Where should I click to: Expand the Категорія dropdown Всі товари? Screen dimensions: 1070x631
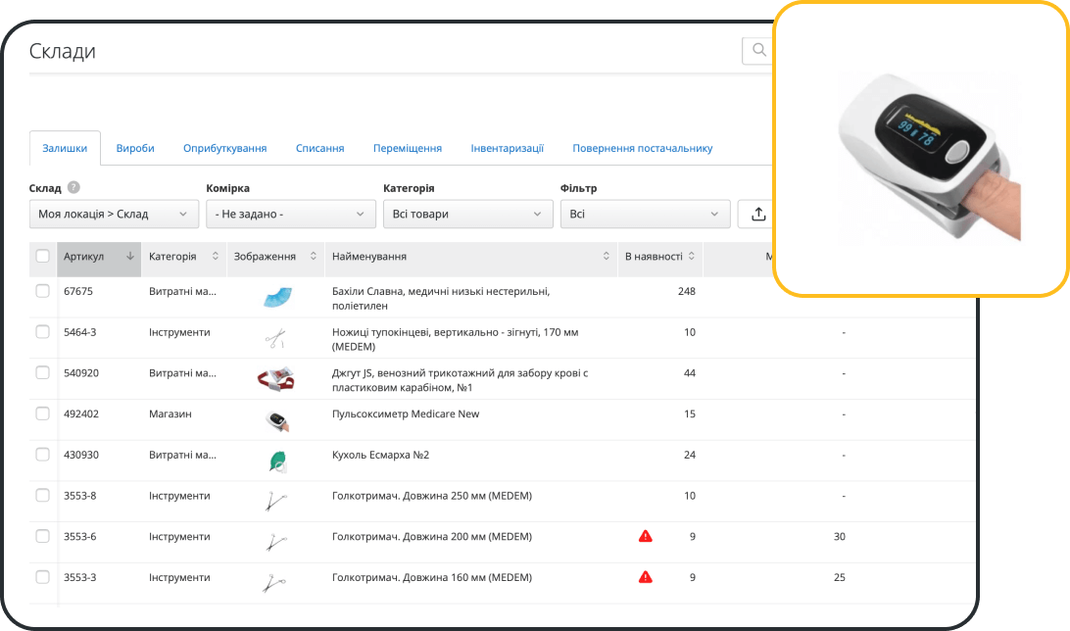467,214
